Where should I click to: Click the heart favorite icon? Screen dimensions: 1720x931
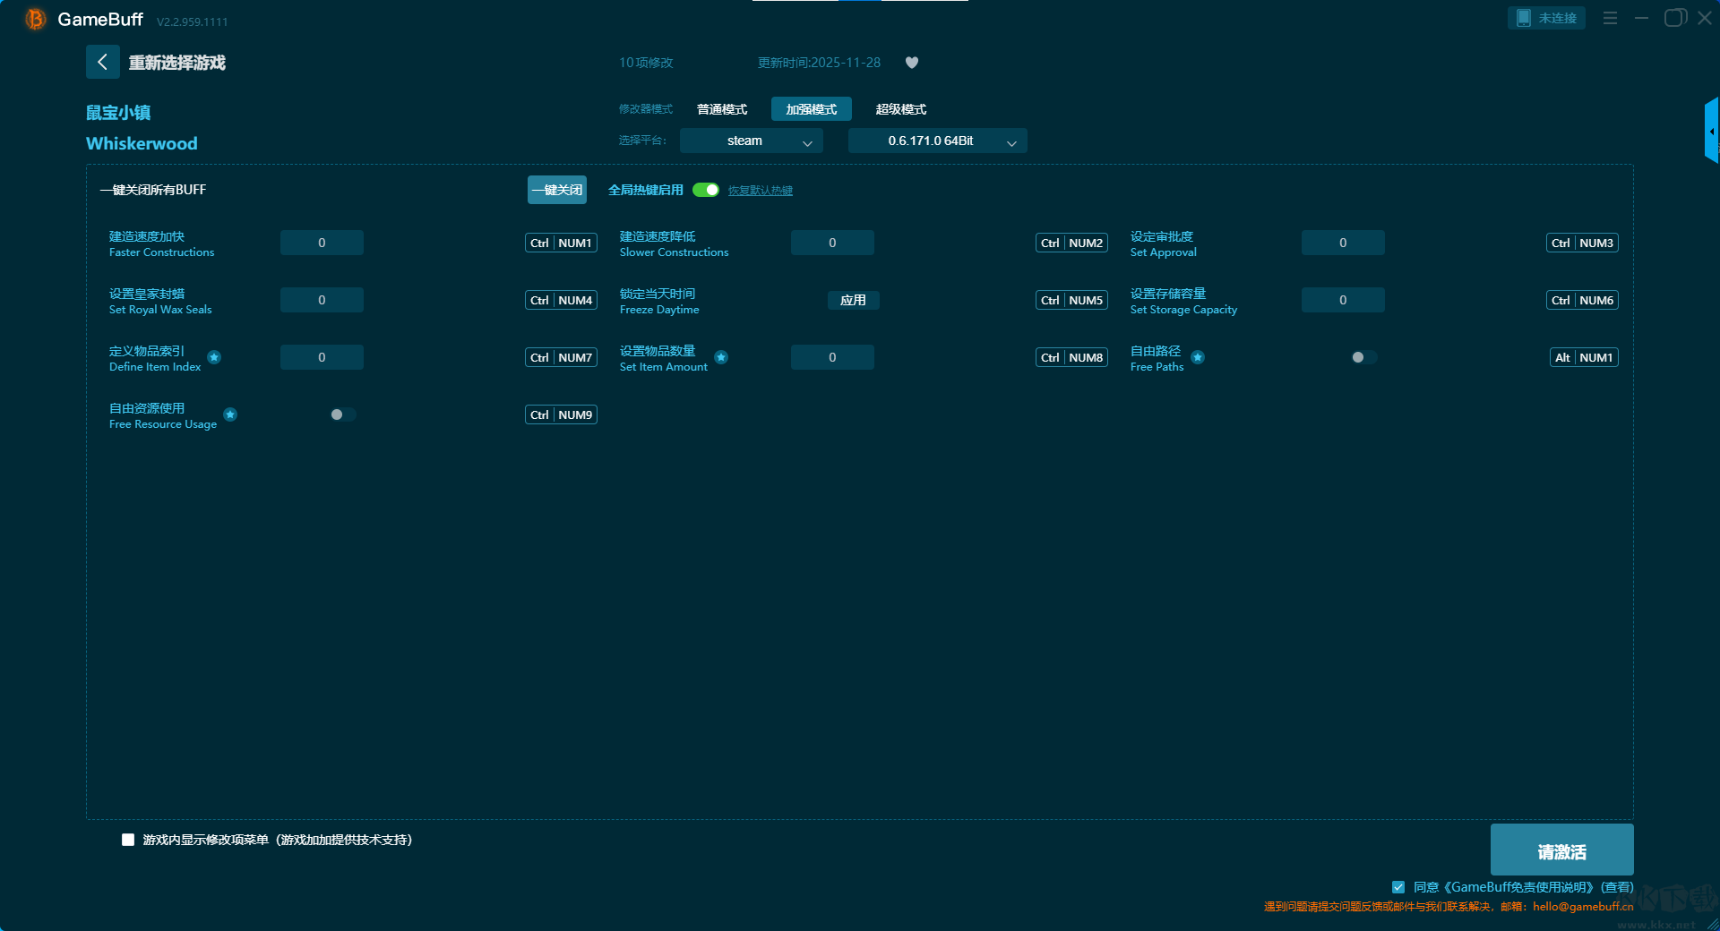click(912, 63)
